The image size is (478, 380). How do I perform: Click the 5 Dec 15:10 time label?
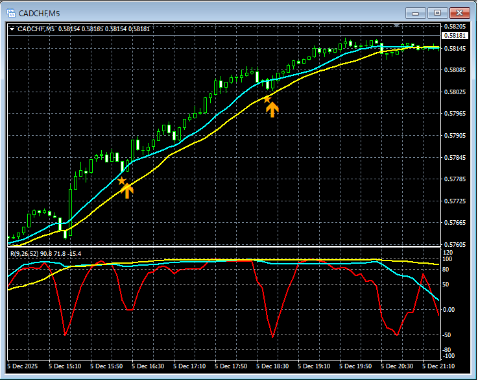64,366
